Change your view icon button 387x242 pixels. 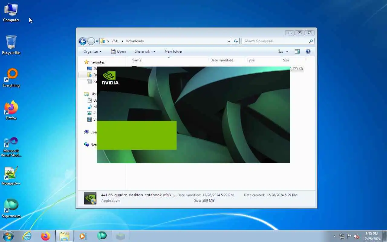tap(280, 51)
